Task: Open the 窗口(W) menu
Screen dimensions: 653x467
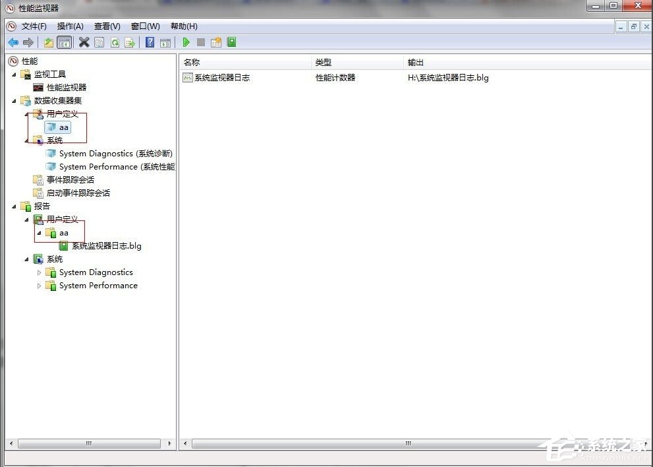Action: pos(145,26)
